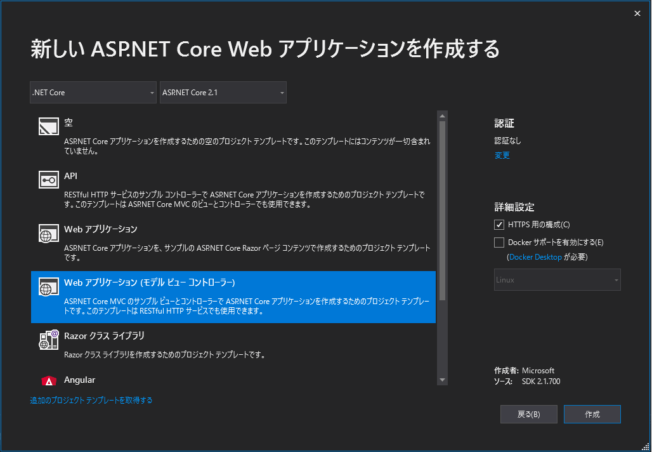The height and width of the screenshot is (452, 652).
Task: Click the MVC template icon in highlighted row
Action: click(x=49, y=286)
